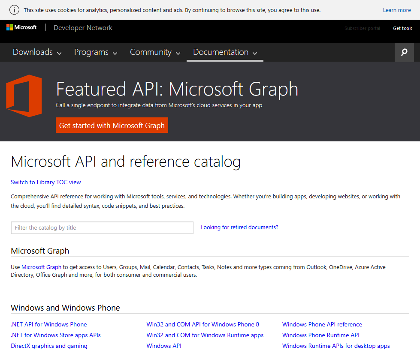The width and height of the screenshot is (420, 353).
Task: Open Win32 and COM for Windows Runtime apps
Action: coord(205,335)
